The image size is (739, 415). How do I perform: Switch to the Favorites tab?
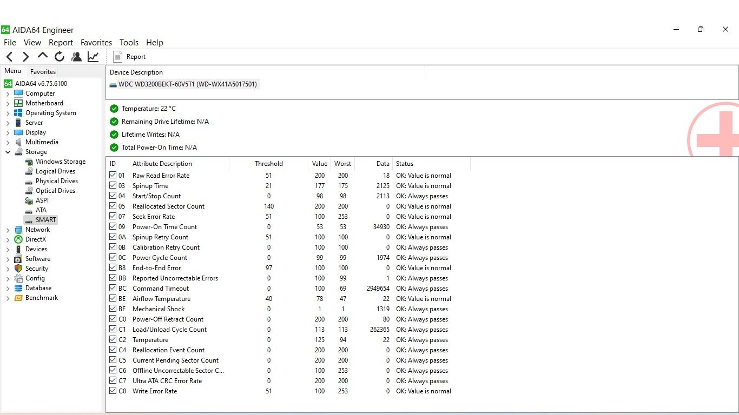coord(43,71)
